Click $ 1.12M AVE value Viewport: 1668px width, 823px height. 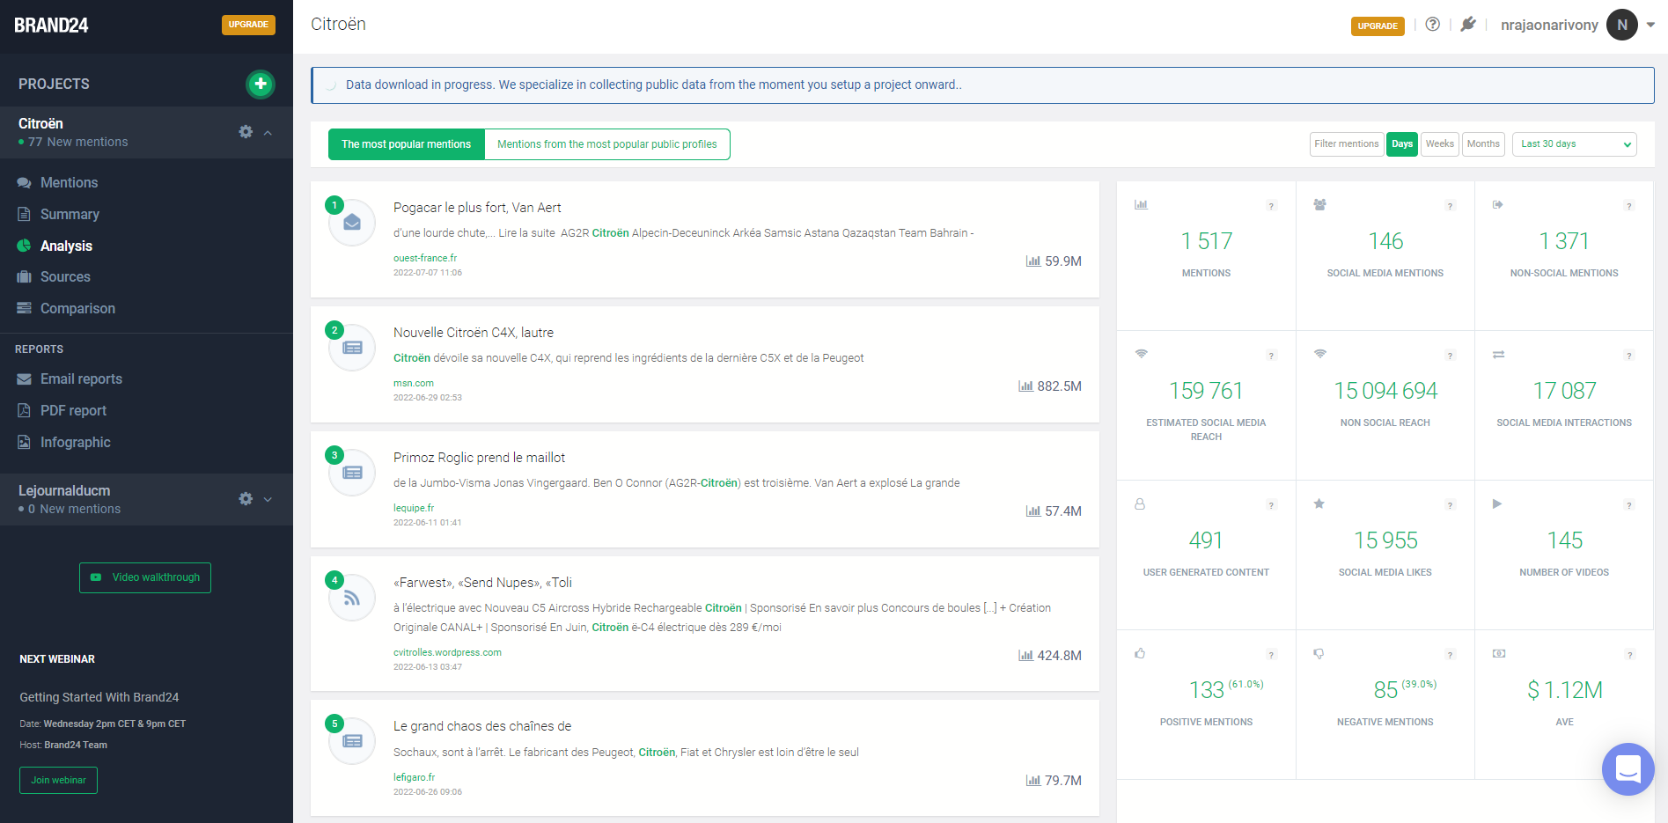tap(1564, 690)
